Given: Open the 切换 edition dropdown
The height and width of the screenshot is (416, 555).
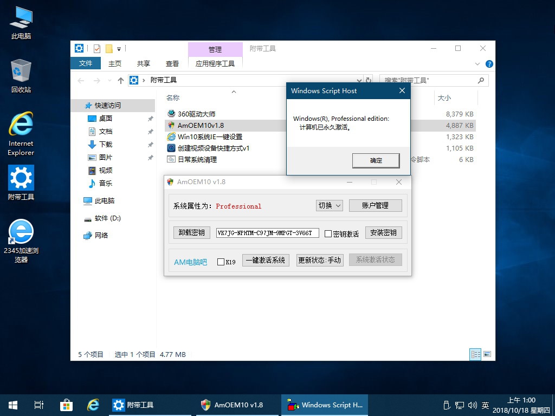Looking at the screenshot, I should [x=329, y=205].
